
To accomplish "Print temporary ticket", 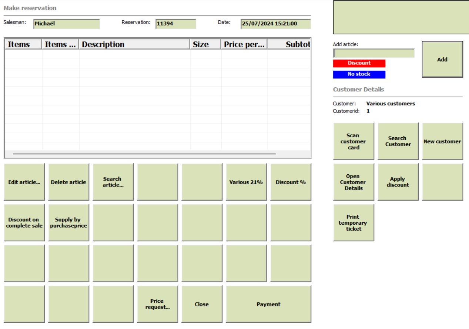I will tap(354, 223).
